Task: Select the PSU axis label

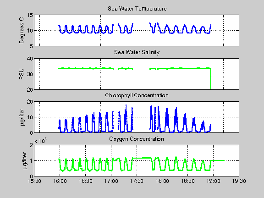Action: coord(22,74)
